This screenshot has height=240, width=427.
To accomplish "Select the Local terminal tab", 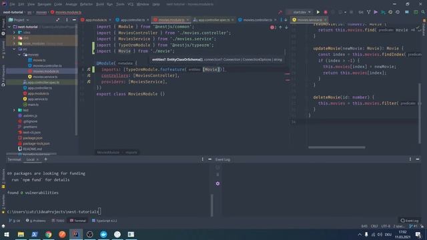I will [x=33, y=159].
